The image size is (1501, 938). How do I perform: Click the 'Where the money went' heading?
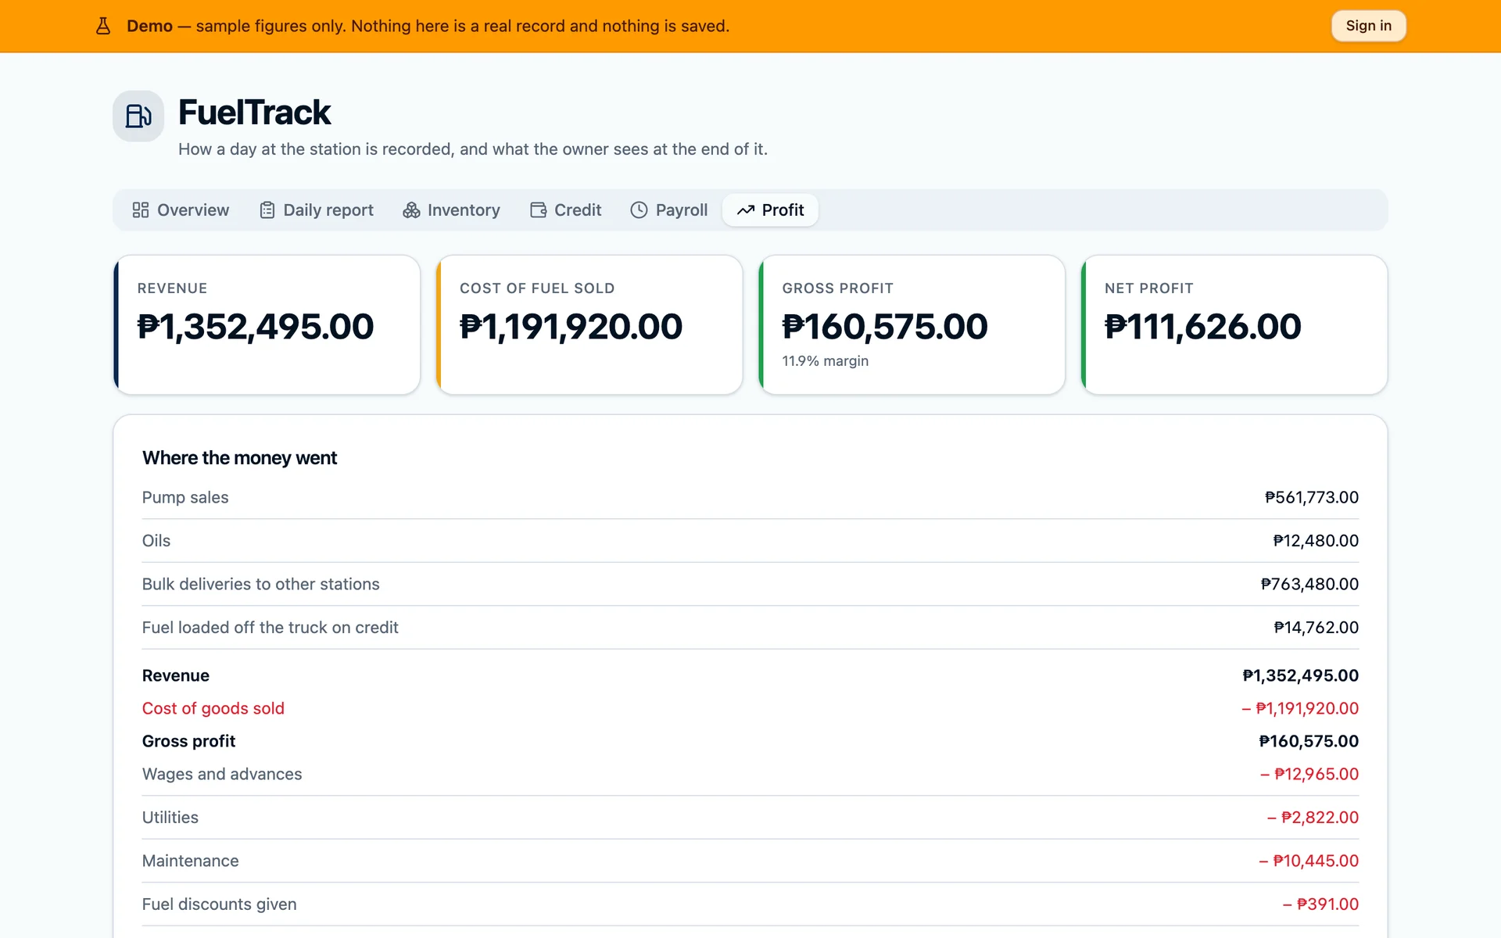point(239,458)
